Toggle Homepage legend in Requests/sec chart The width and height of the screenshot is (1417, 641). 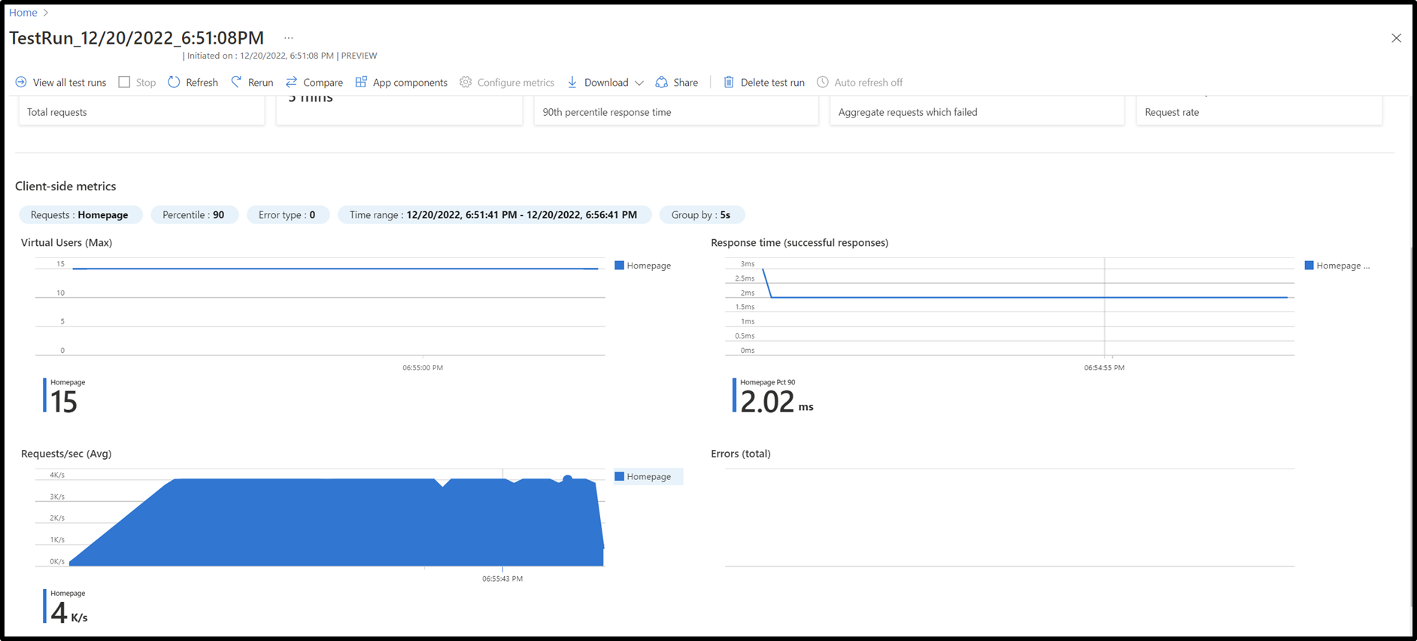click(648, 476)
